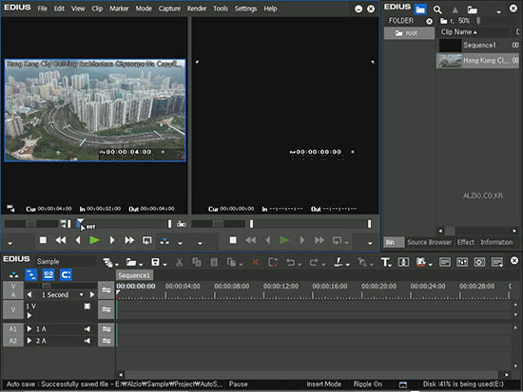The width and height of the screenshot is (523, 392).
Task: Click the Add clip folder icon in Bin
Action: pyautogui.click(x=472, y=9)
